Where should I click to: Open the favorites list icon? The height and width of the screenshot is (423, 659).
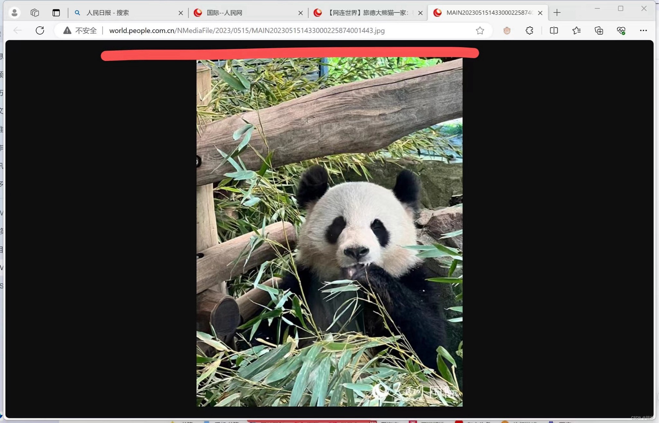point(576,30)
